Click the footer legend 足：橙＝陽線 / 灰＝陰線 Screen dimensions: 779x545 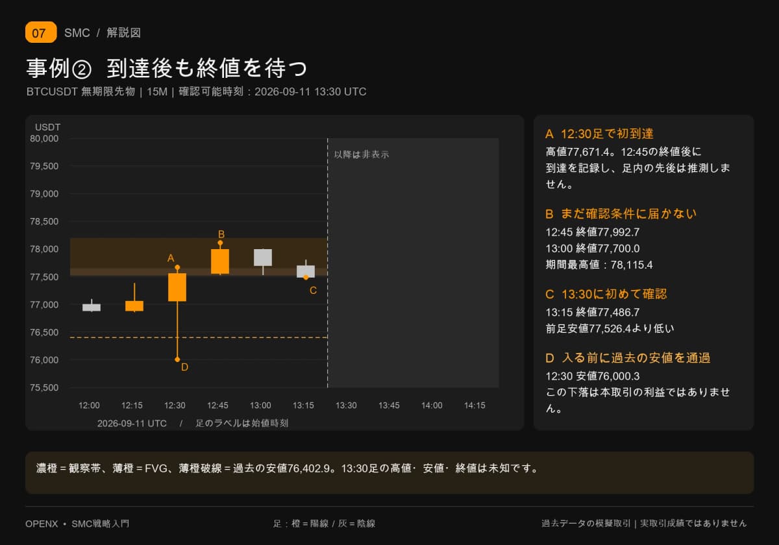click(324, 523)
